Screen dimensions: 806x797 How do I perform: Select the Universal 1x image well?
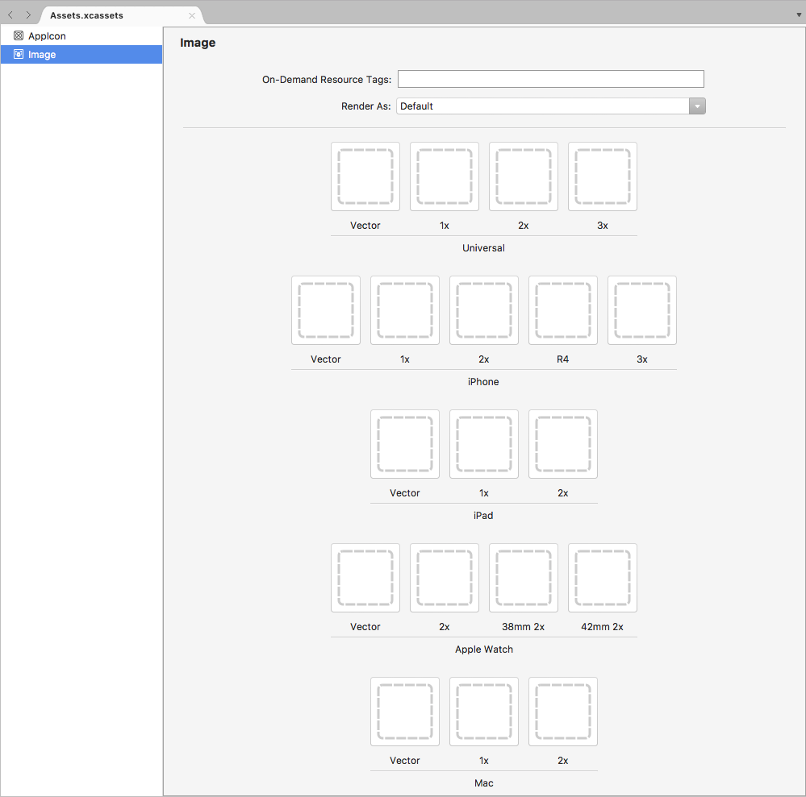[x=444, y=176]
